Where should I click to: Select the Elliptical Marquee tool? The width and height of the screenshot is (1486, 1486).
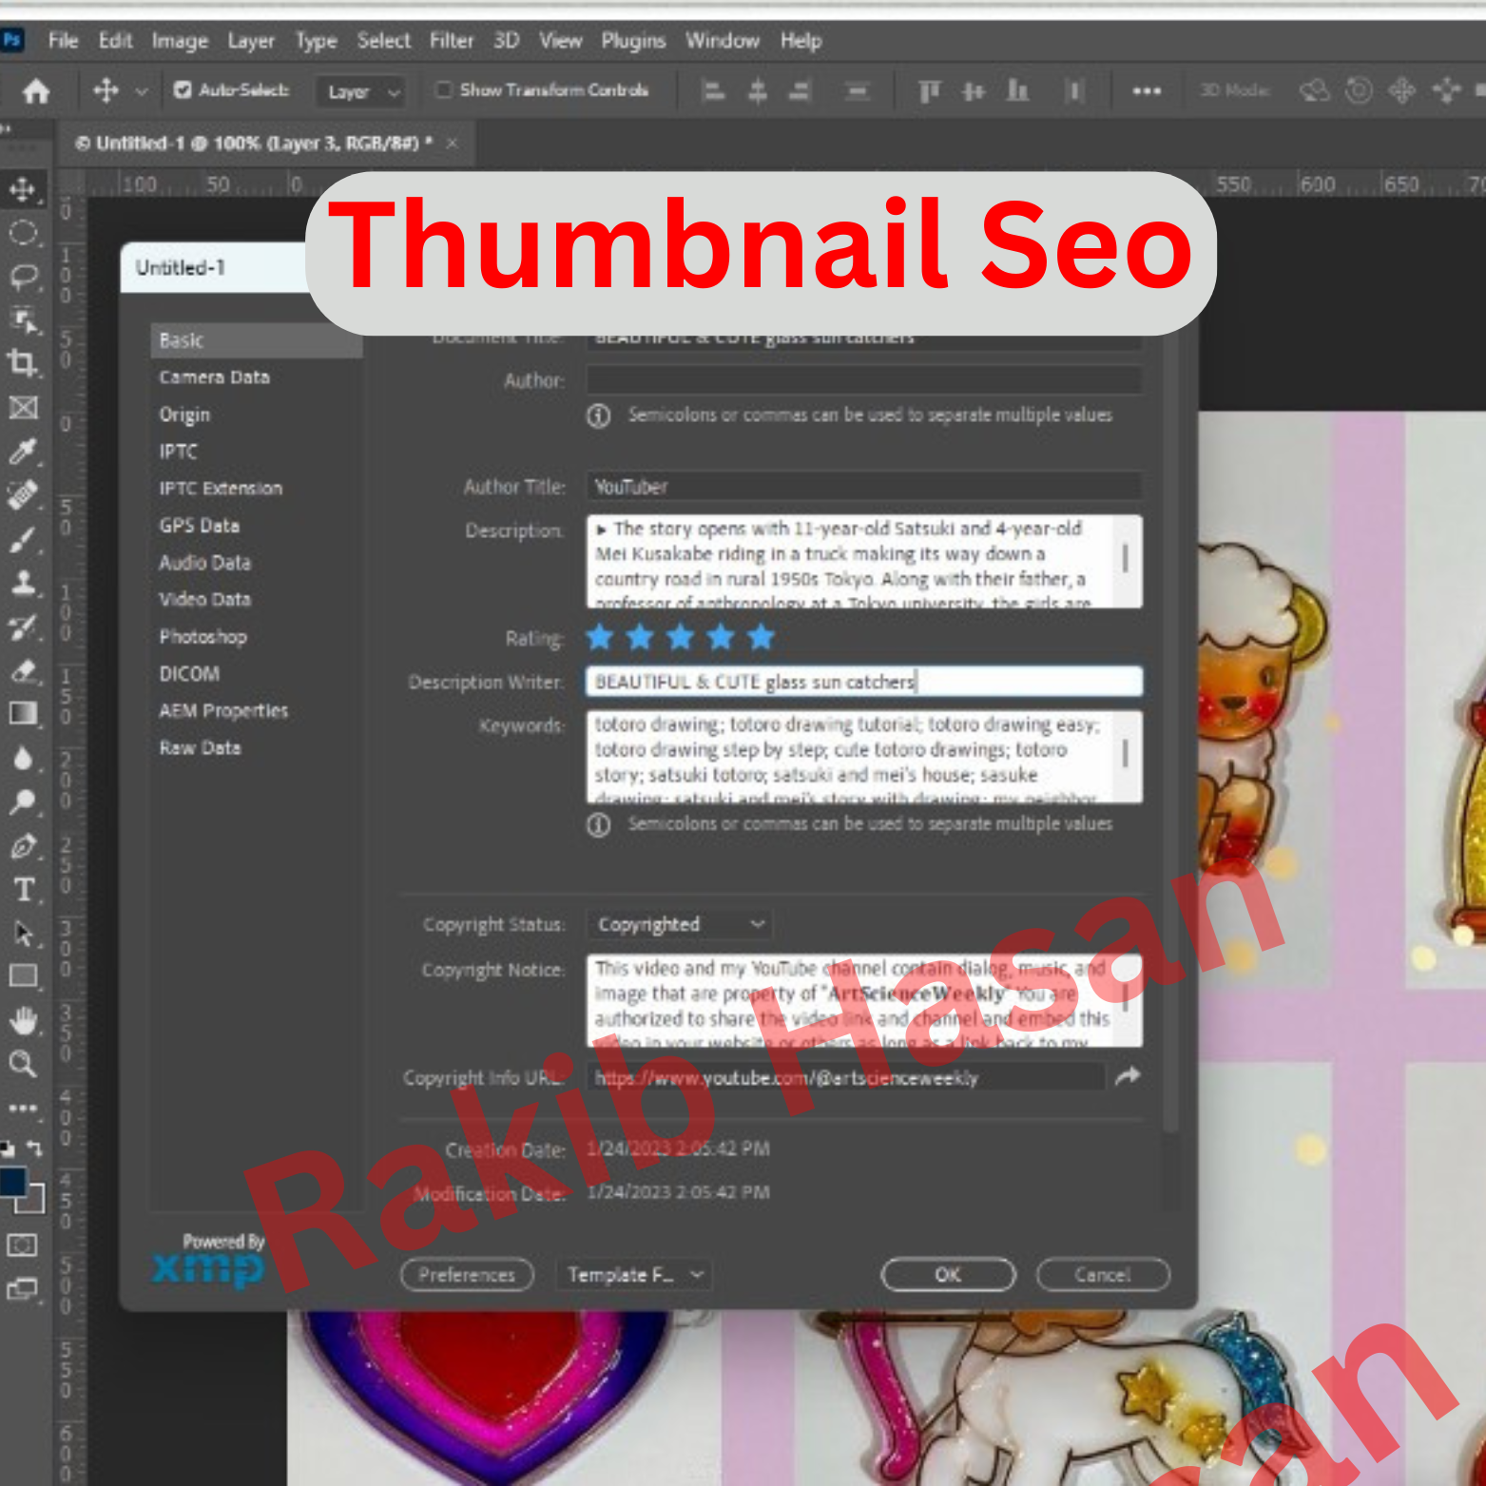tap(23, 233)
